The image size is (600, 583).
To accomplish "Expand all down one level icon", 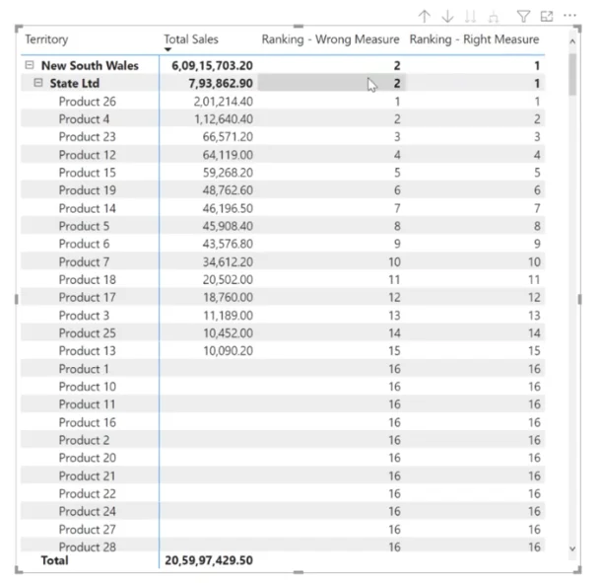I will [x=494, y=17].
